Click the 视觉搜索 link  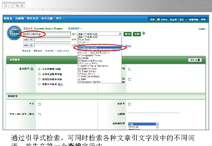pos(49,51)
